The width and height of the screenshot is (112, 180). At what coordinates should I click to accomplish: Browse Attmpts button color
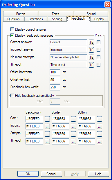tap(100, 134)
